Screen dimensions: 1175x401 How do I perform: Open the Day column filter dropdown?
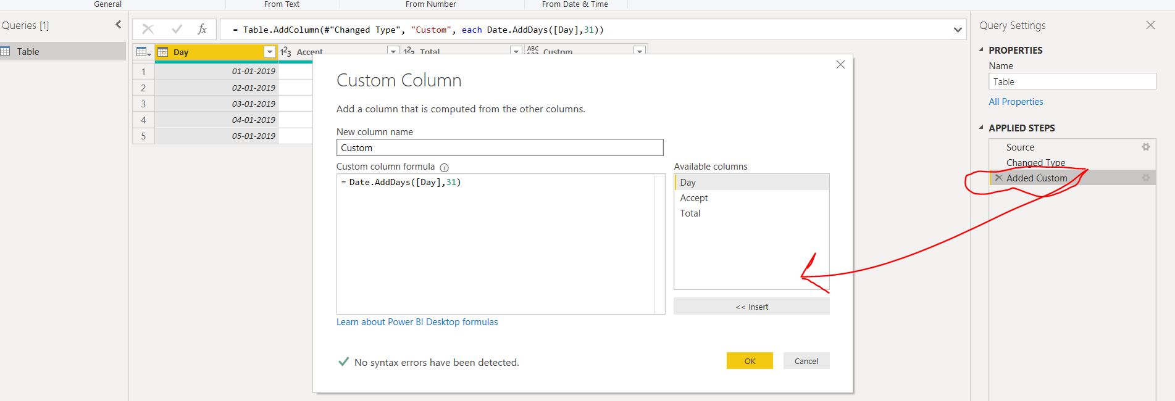point(270,52)
